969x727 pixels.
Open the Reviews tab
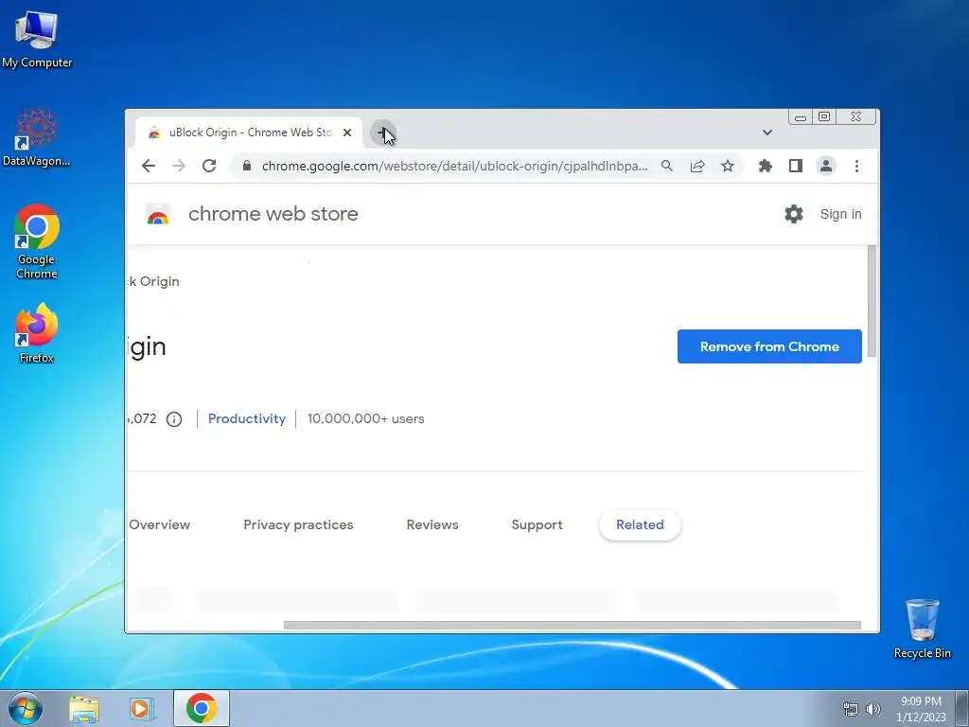pyautogui.click(x=432, y=524)
